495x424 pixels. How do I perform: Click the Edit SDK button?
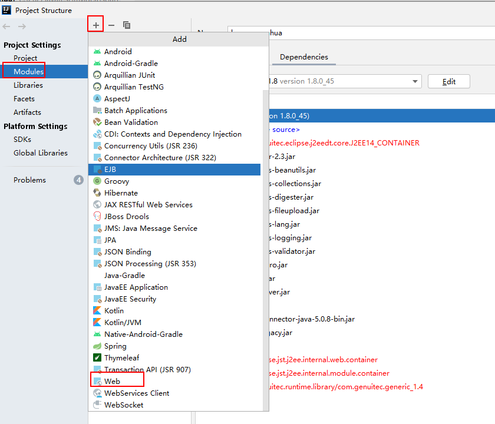pyautogui.click(x=449, y=81)
